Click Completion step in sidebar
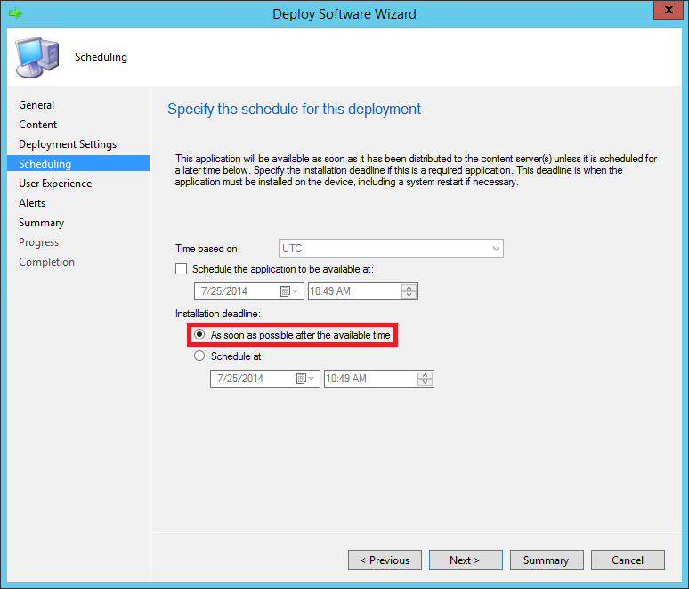The image size is (689, 589). 46,262
